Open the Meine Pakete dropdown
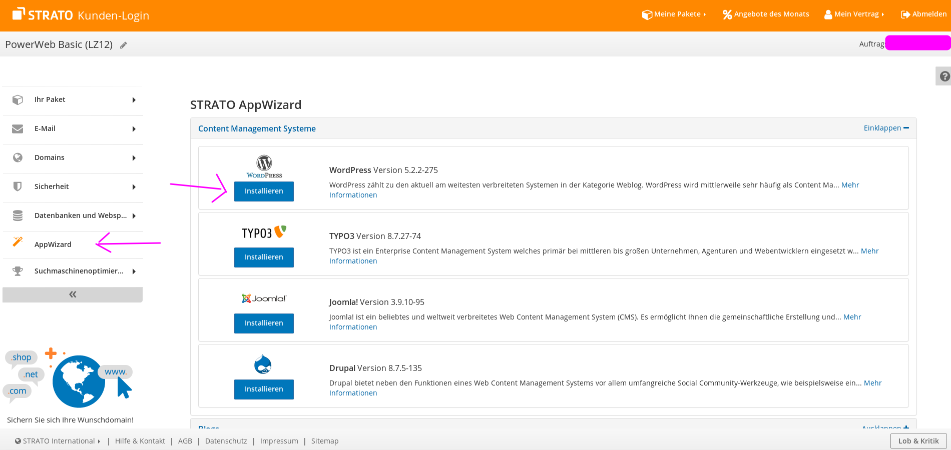 pos(674,14)
